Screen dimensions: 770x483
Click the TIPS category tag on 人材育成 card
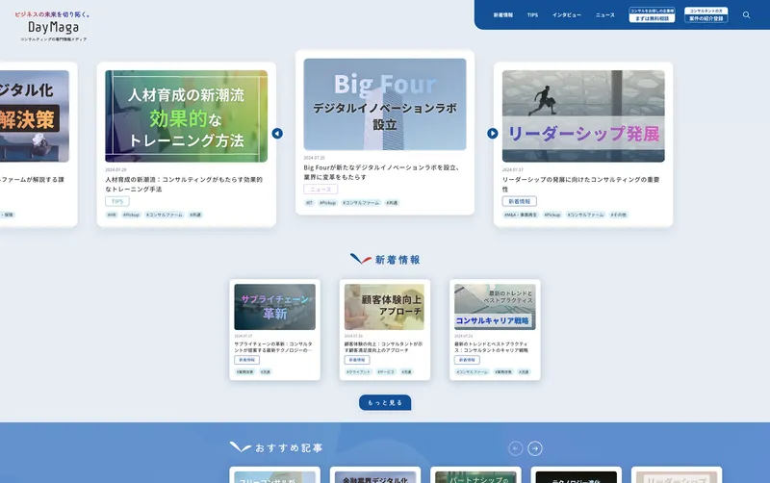click(x=117, y=201)
